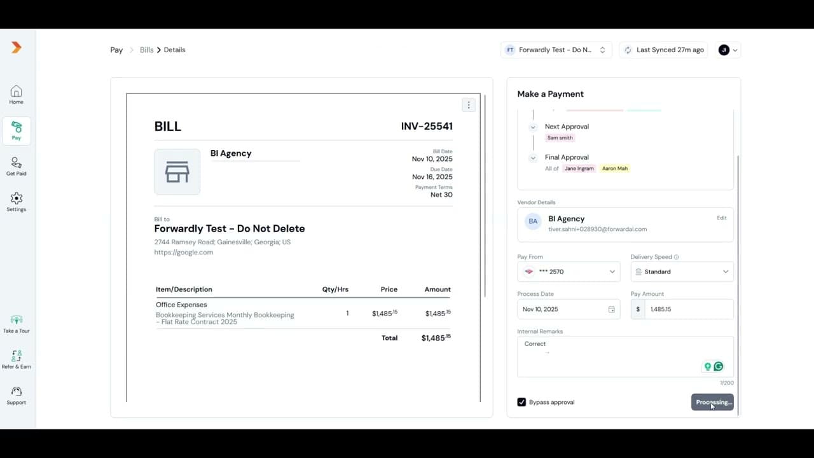Click the Internal Remarks text area
The height and width of the screenshot is (458, 814).
pyautogui.click(x=625, y=357)
